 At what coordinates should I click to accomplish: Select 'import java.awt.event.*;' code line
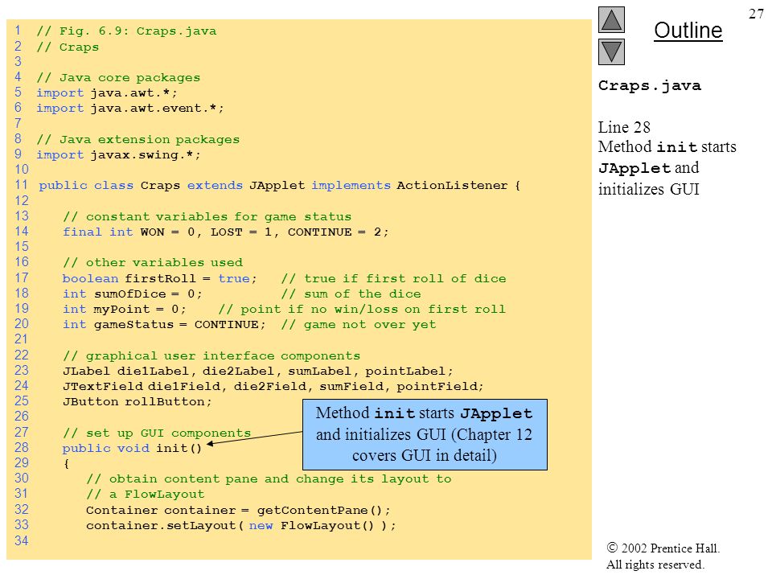pyautogui.click(x=130, y=109)
